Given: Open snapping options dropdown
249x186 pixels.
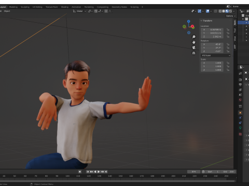Looking at the screenshot, I should click(x=101, y=11).
